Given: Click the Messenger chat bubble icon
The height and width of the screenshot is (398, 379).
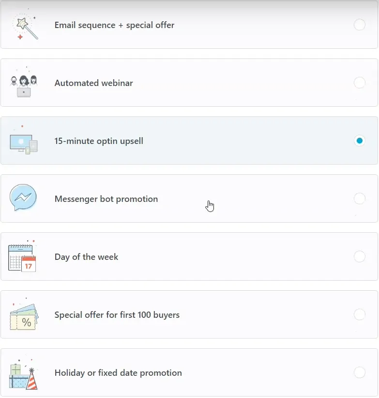Looking at the screenshot, I should click(23, 198).
